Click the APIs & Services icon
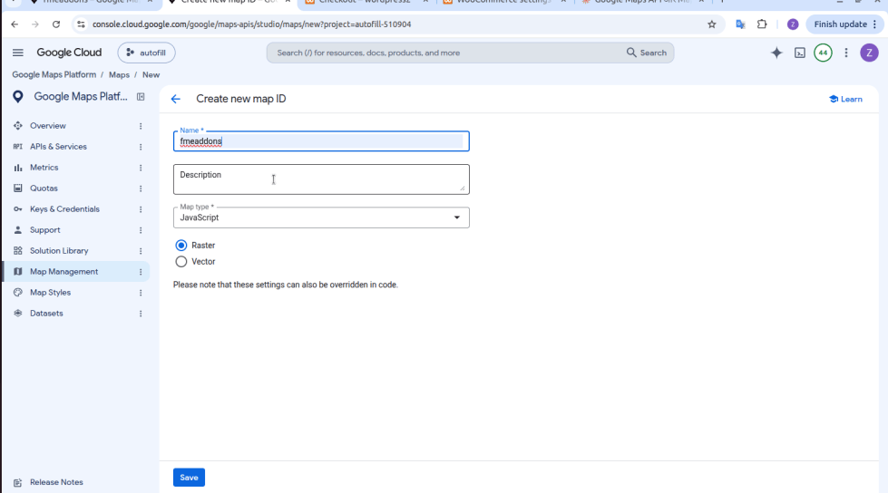 (x=18, y=147)
